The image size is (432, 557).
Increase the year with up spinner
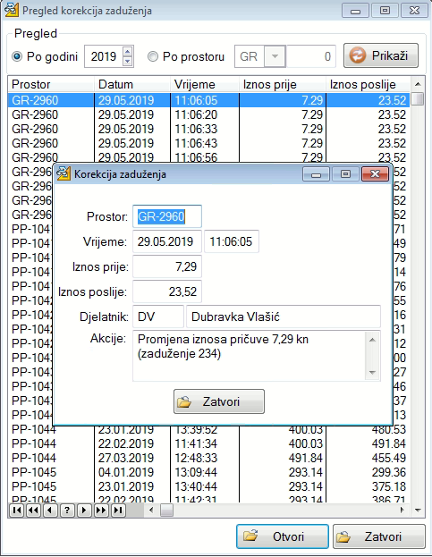point(128,51)
